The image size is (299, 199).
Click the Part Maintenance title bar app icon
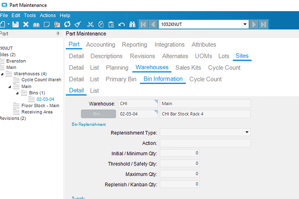(x=4, y=5)
